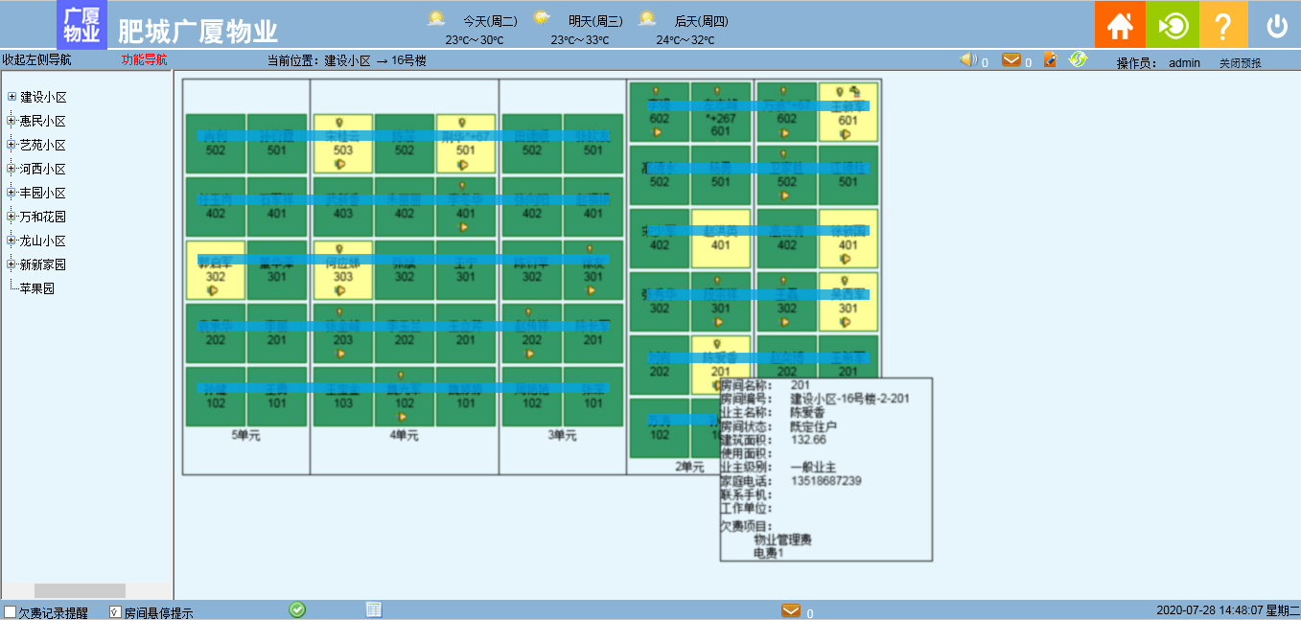Select the 惠民小区 tree label
Screen dimensions: 1301x620
pos(43,121)
